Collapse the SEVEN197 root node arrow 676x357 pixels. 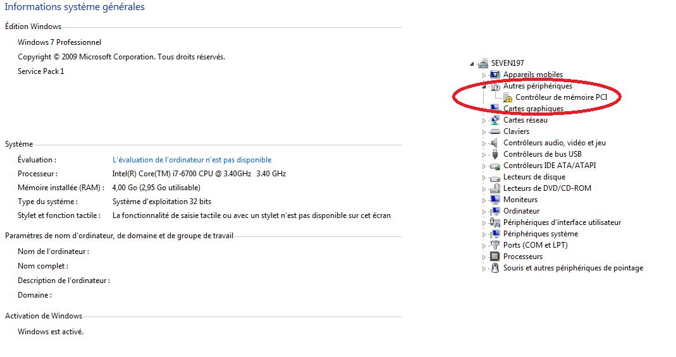click(472, 64)
